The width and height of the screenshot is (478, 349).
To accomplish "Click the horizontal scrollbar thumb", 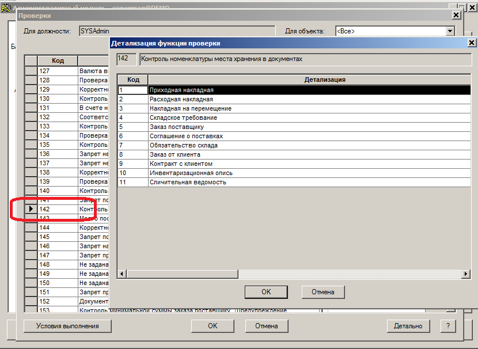I will tap(182, 274).
